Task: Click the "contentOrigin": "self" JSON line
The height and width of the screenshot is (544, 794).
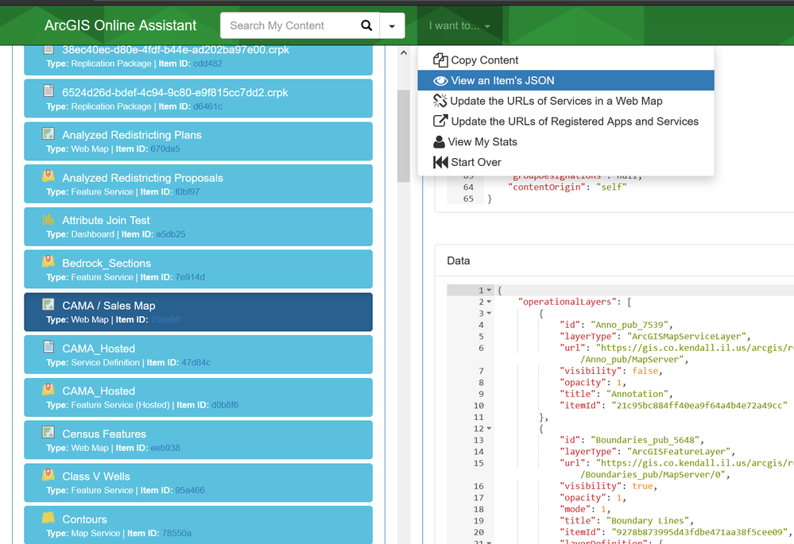Action: pyautogui.click(x=567, y=187)
